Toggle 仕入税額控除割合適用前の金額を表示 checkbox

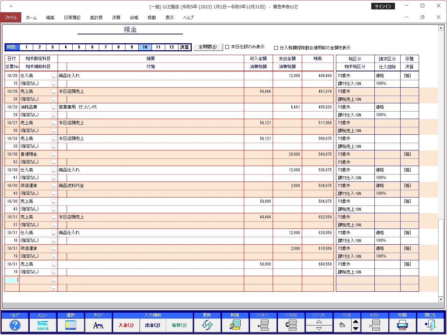tap(276, 48)
